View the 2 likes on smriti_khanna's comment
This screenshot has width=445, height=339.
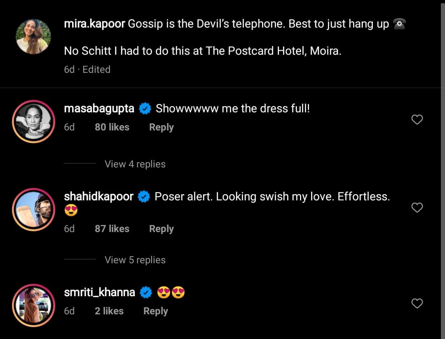coord(109,311)
